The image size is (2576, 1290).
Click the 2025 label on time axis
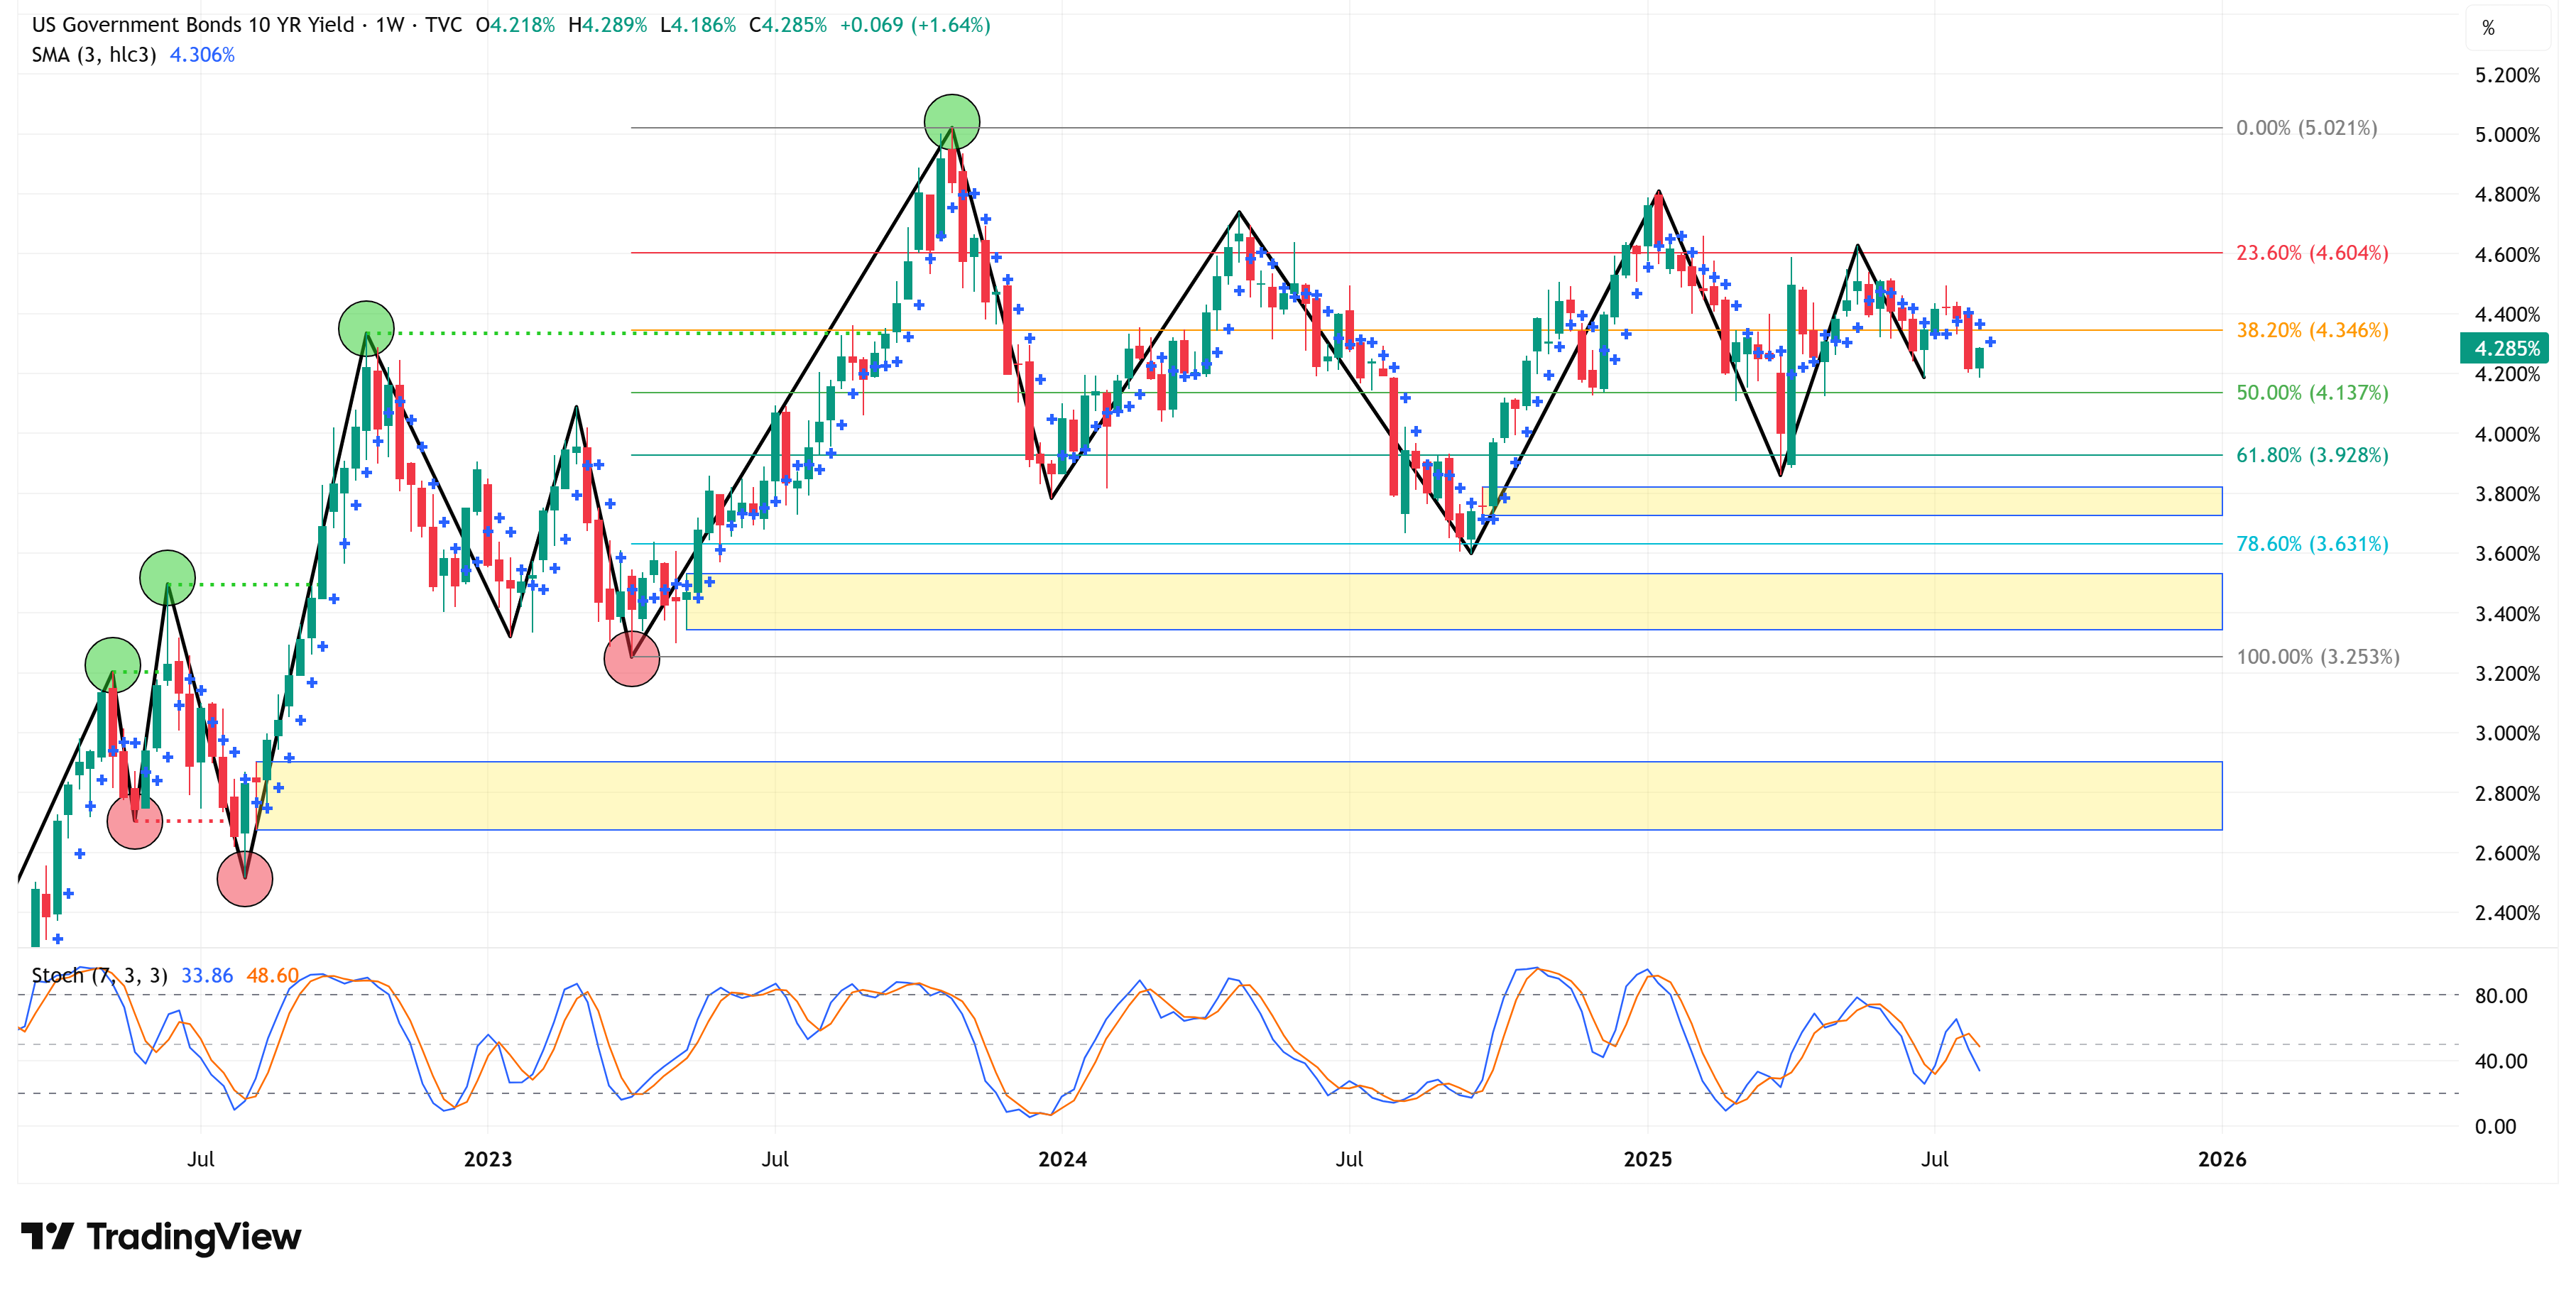(x=1647, y=1159)
